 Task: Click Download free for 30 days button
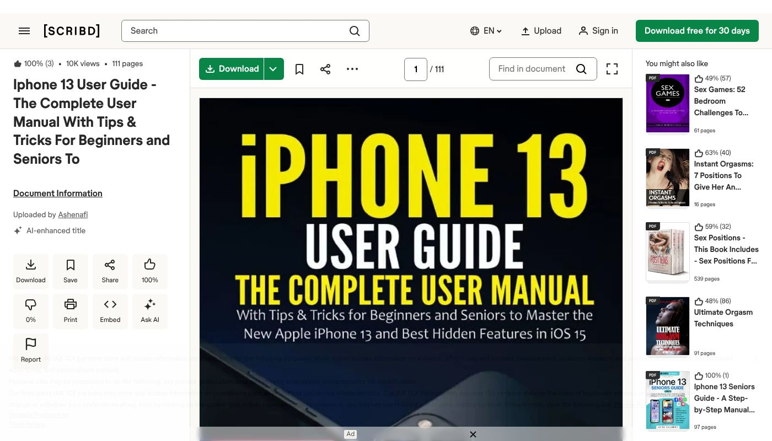697,31
